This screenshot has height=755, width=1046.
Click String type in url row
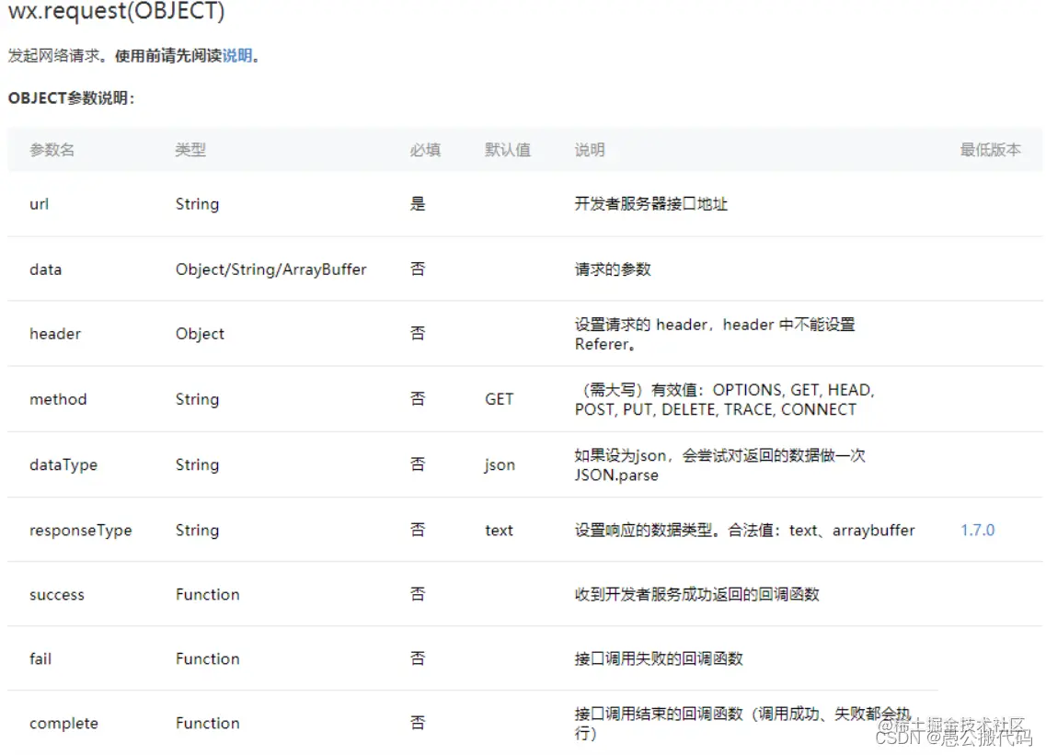coord(197,204)
